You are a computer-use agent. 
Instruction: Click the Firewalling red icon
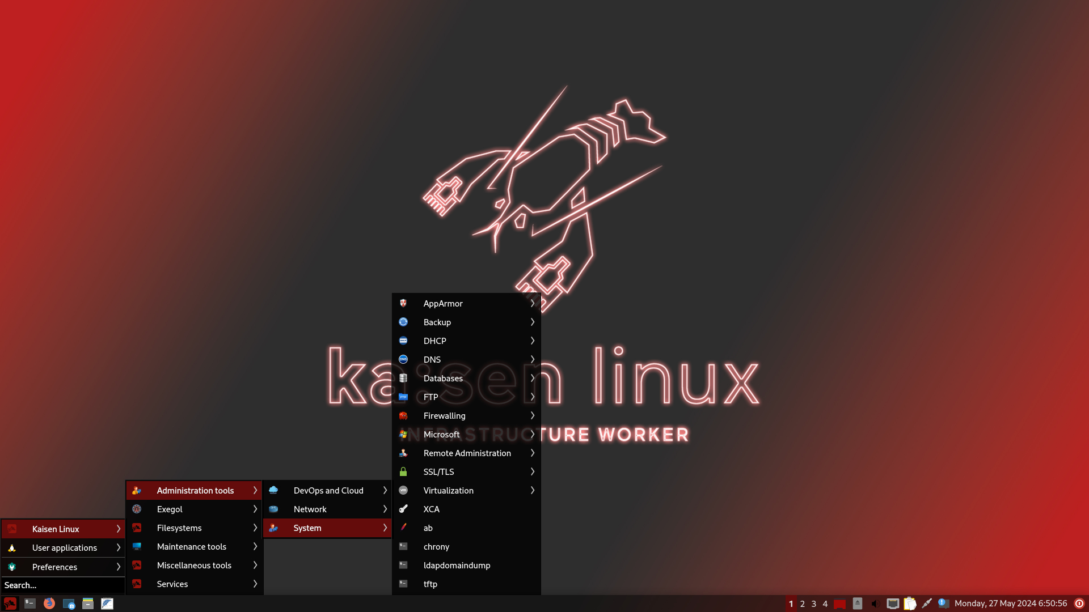[x=403, y=415]
